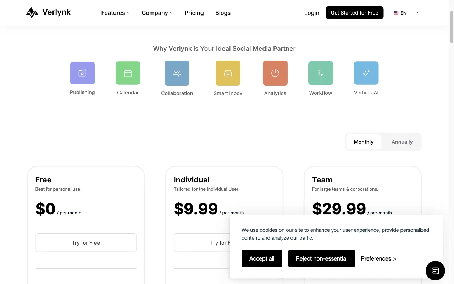Click Try for Free in Free plan
This screenshot has height=284, width=454.
tap(86, 243)
